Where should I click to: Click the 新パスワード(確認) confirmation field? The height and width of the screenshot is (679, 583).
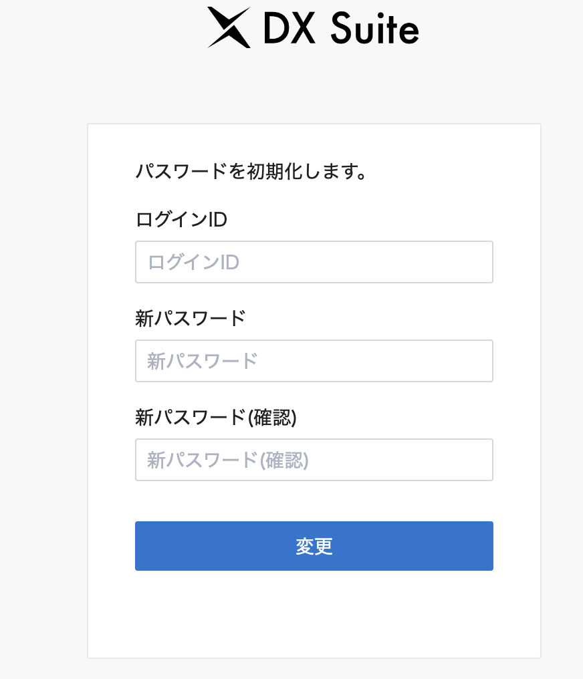point(314,460)
